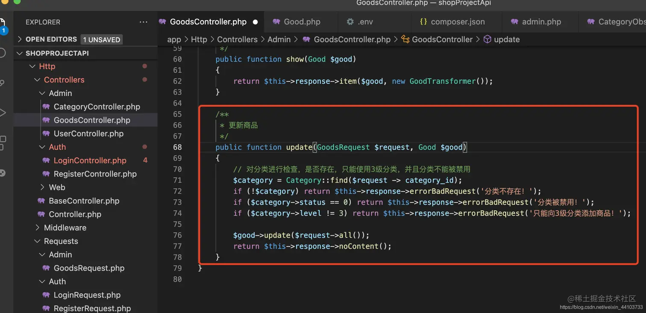Click the 'Http' breadcrumb segment
This screenshot has width=646, height=313.
(199, 39)
